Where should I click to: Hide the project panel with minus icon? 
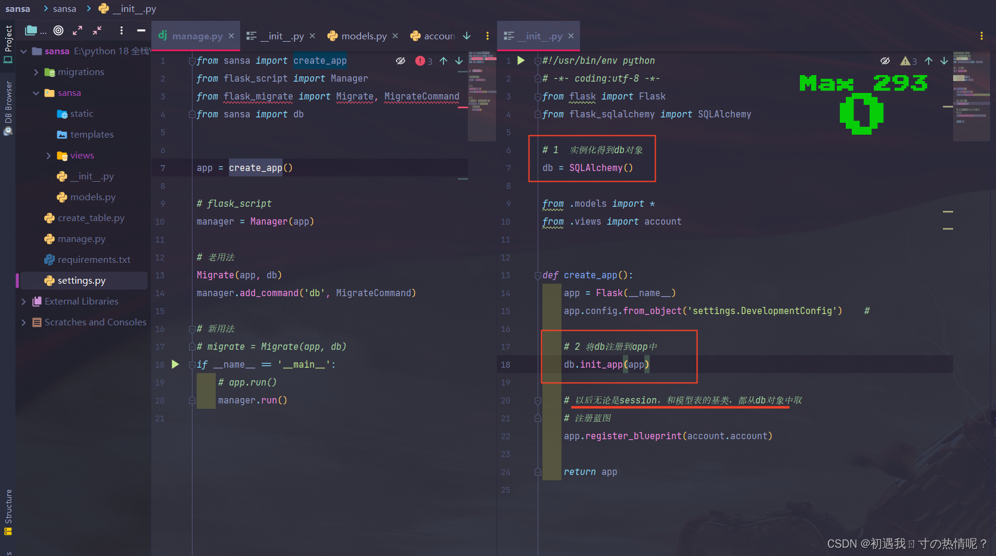click(x=141, y=30)
